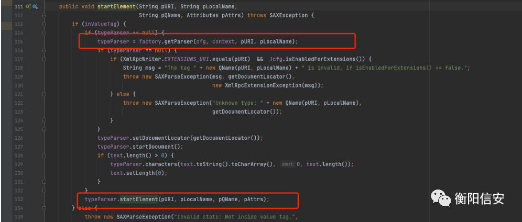Click text.setLength(0) on line 130
522x222 pixels.
(137, 173)
